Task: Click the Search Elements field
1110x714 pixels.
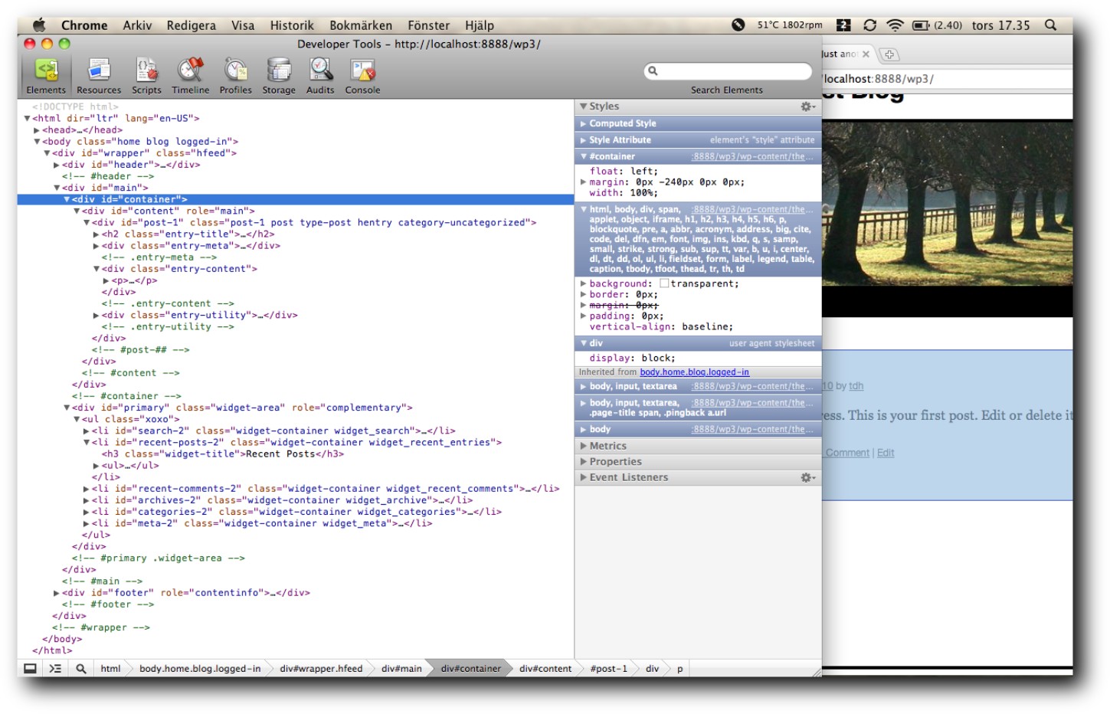Action: 728,71
